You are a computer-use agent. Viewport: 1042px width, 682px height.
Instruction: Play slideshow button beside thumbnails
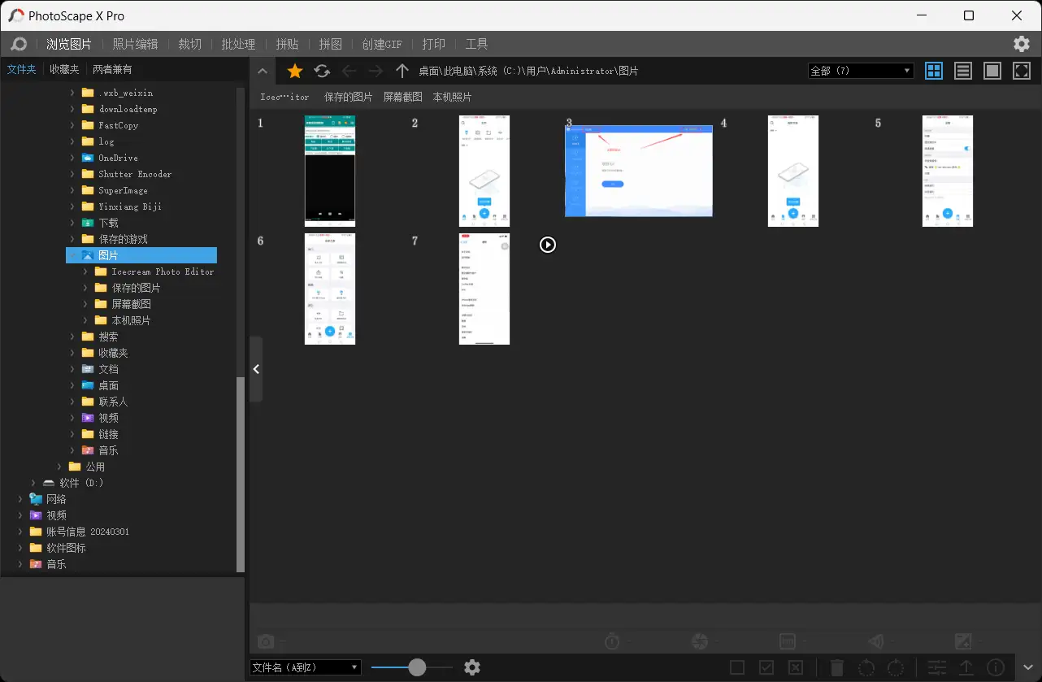coord(548,245)
